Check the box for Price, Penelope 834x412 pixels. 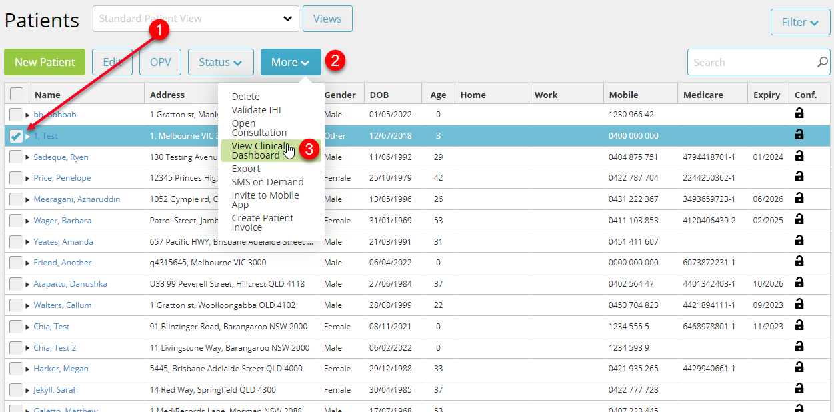click(x=16, y=178)
